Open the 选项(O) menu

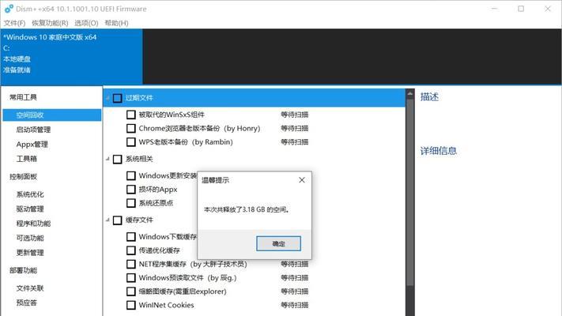click(x=86, y=23)
